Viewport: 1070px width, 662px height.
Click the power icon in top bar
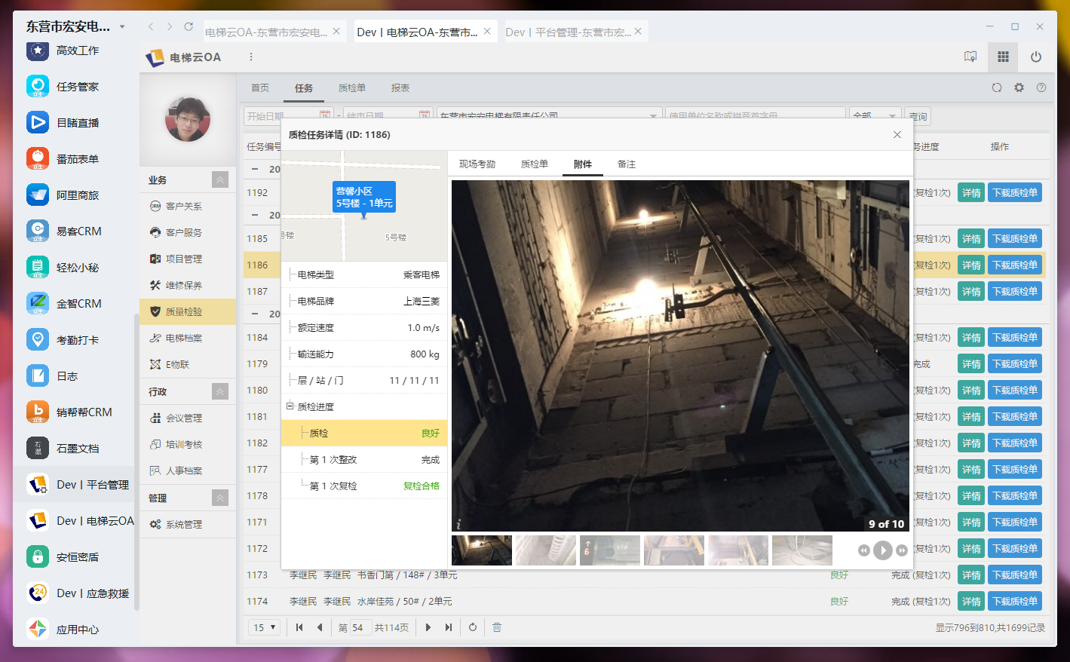pyautogui.click(x=1036, y=57)
